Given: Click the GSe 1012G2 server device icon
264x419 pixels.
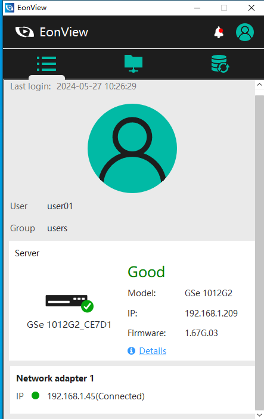Looking at the screenshot, I should tap(67, 300).
